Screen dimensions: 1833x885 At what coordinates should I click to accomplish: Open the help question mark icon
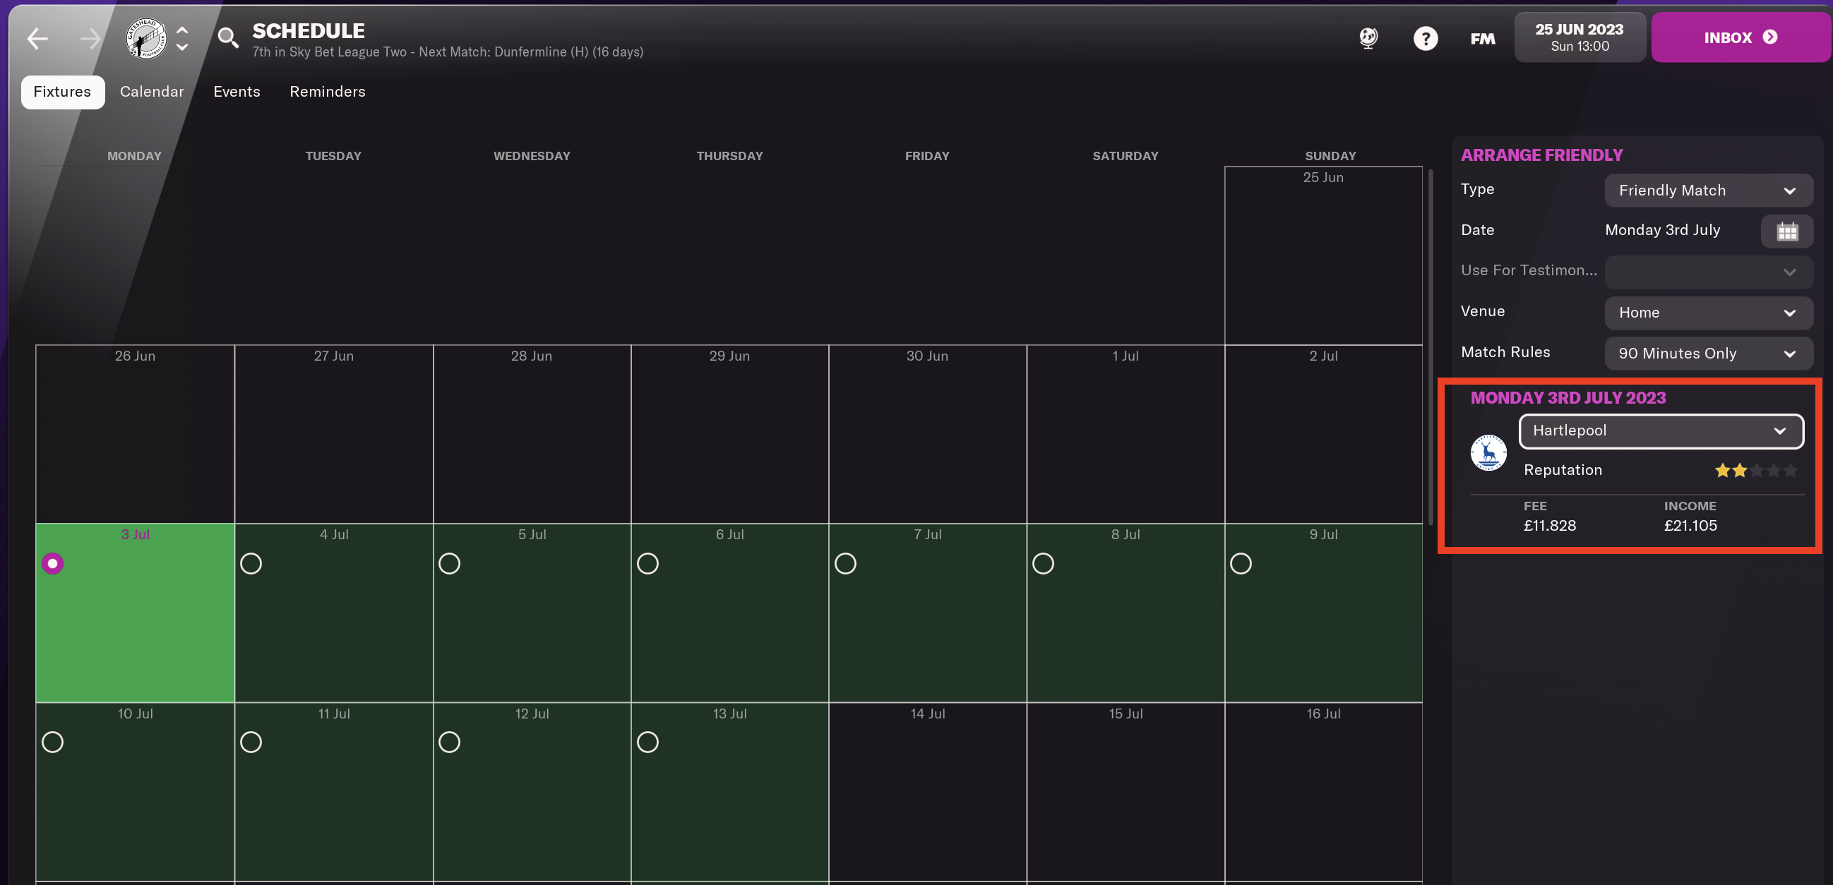(1426, 38)
